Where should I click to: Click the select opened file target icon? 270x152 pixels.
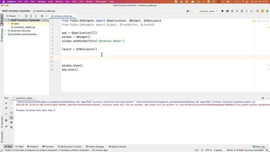point(26,16)
